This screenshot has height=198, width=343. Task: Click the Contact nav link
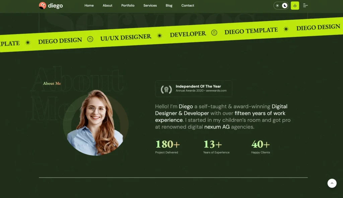(188, 5)
